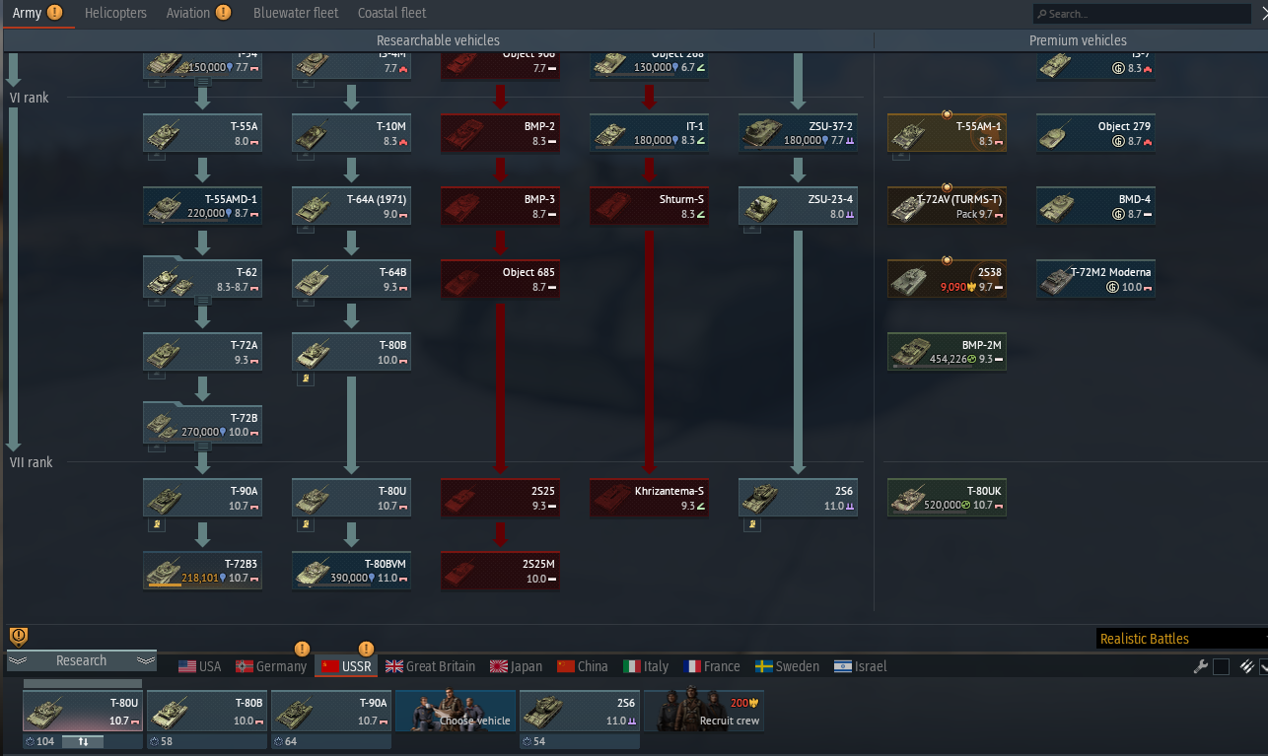Select the France nation tab
This screenshot has height=756, width=1268.
pos(712,666)
